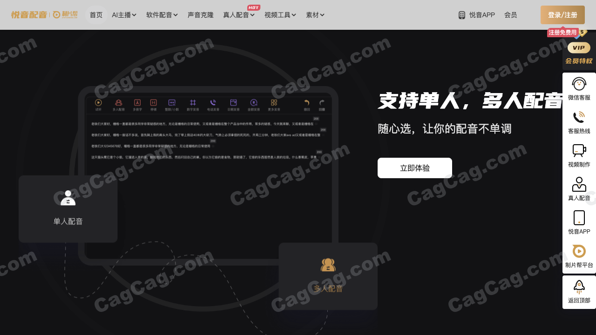Viewport: 596px width, 335px height.
Task: Select the 单人配音 card
Action: [x=68, y=209]
